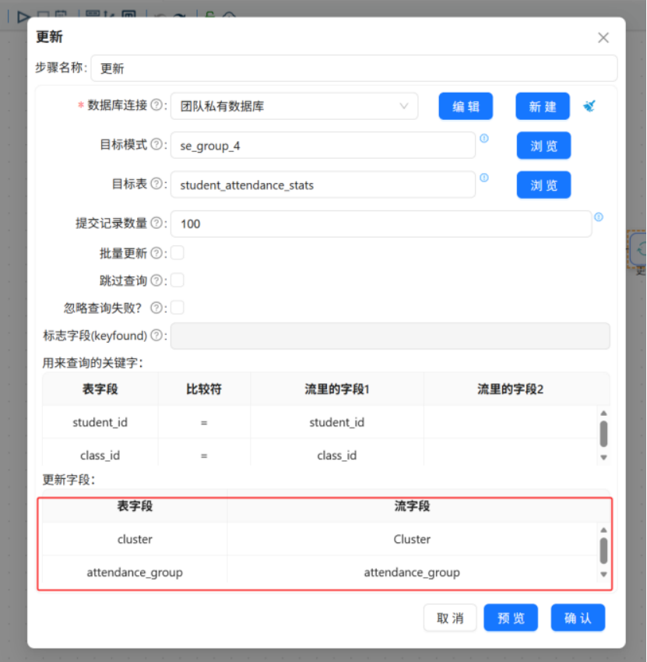The height and width of the screenshot is (662, 647).
Task: Click the 流字段 column header
Action: click(x=412, y=505)
